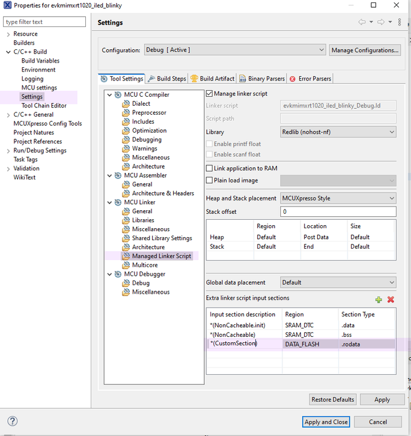Click the Stack offset input field
Image resolution: width=411 pixels, height=436 pixels.
(x=338, y=211)
